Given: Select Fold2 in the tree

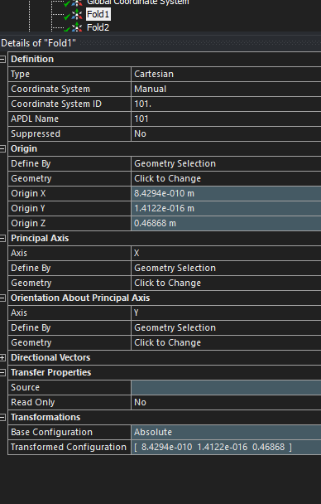Looking at the screenshot, I should click(98, 27).
